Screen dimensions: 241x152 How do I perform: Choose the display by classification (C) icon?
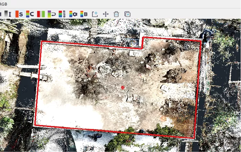click(30, 14)
